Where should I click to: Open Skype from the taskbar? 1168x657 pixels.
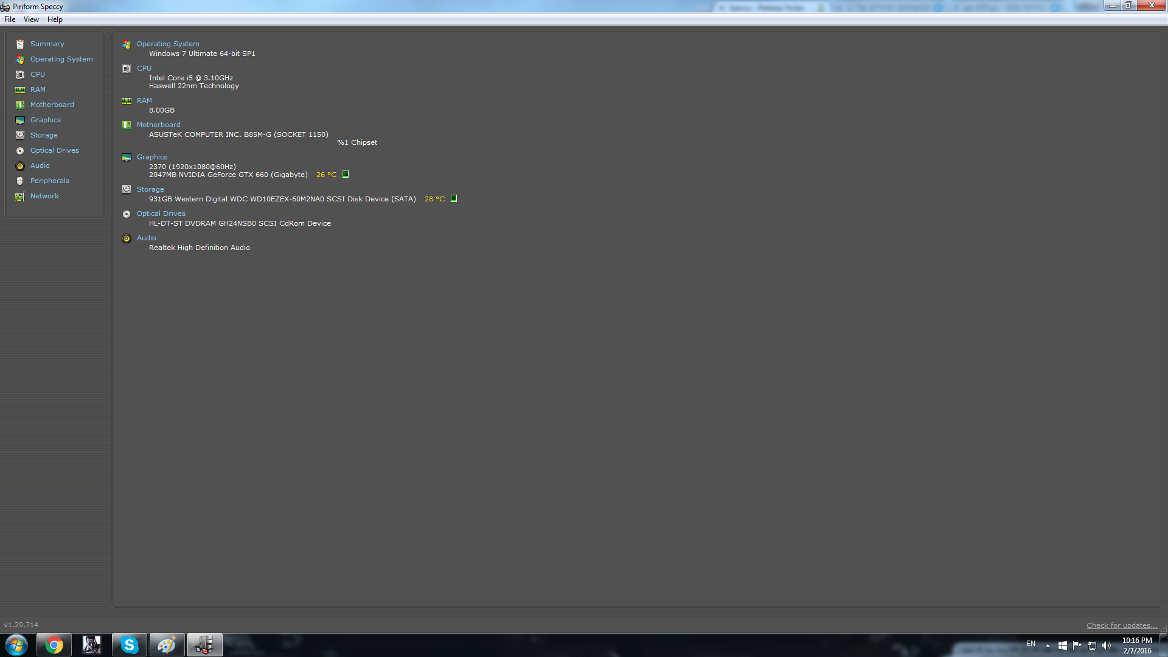click(130, 645)
